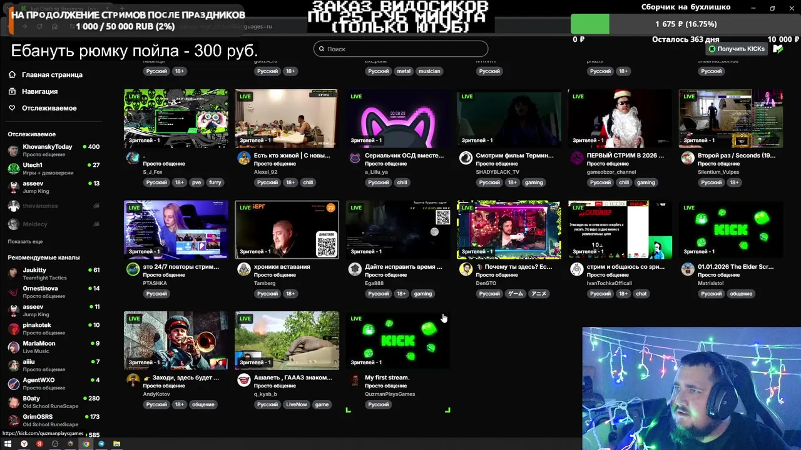The width and height of the screenshot is (801, 450).
Task: Click the metal tag in top row
Action: (404, 71)
